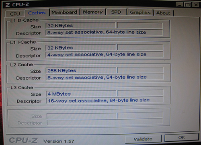Minimize the CPU-Z window
The image size is (201, 145).
point(180,5)
